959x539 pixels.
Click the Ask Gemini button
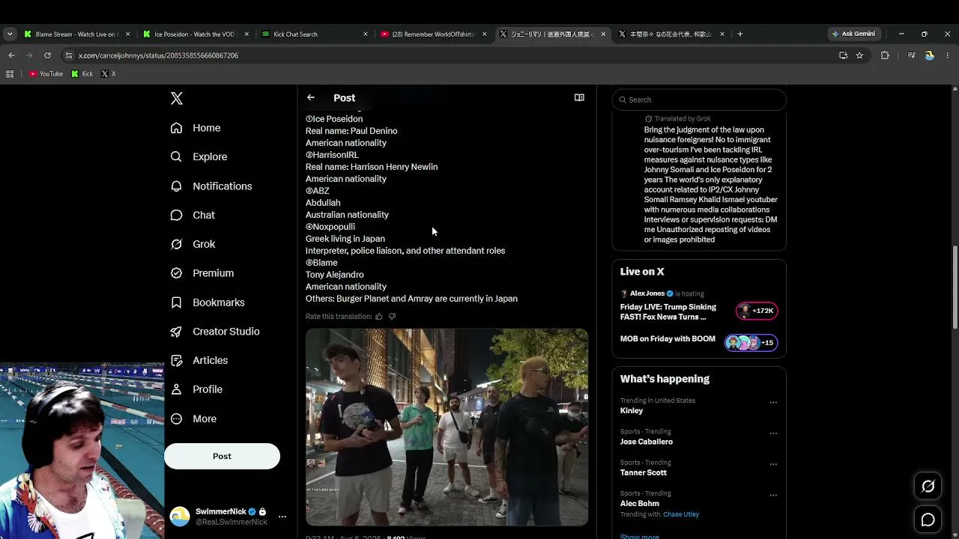pos(853,34)
